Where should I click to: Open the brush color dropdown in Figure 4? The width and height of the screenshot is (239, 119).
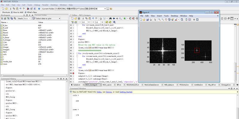click(x=178, y=20)
